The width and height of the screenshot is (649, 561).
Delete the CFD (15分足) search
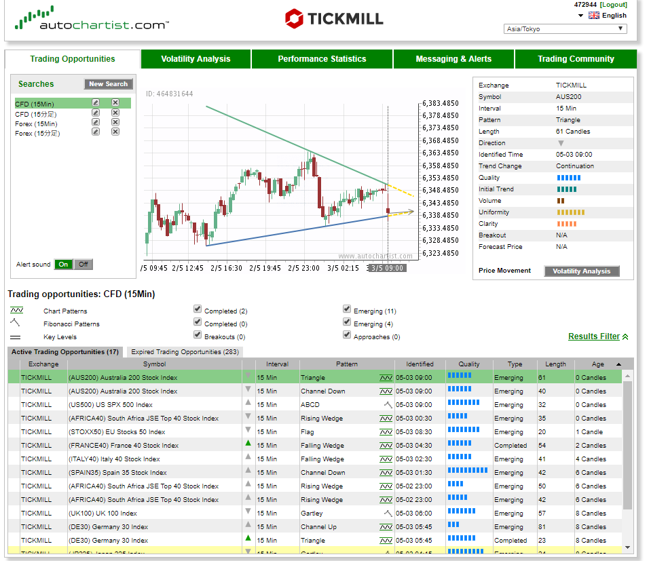pos(115,113)
